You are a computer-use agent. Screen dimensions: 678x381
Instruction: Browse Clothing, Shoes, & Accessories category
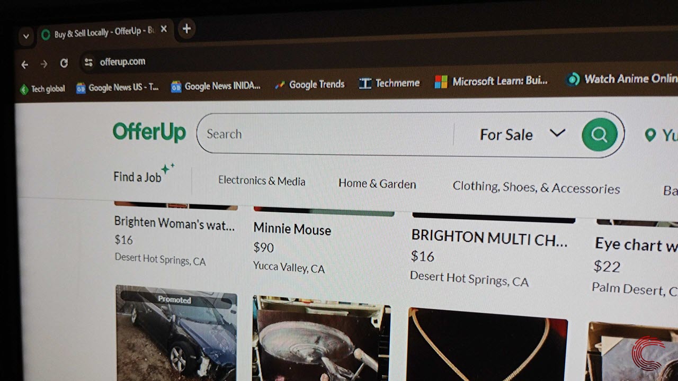pos(536,187)
